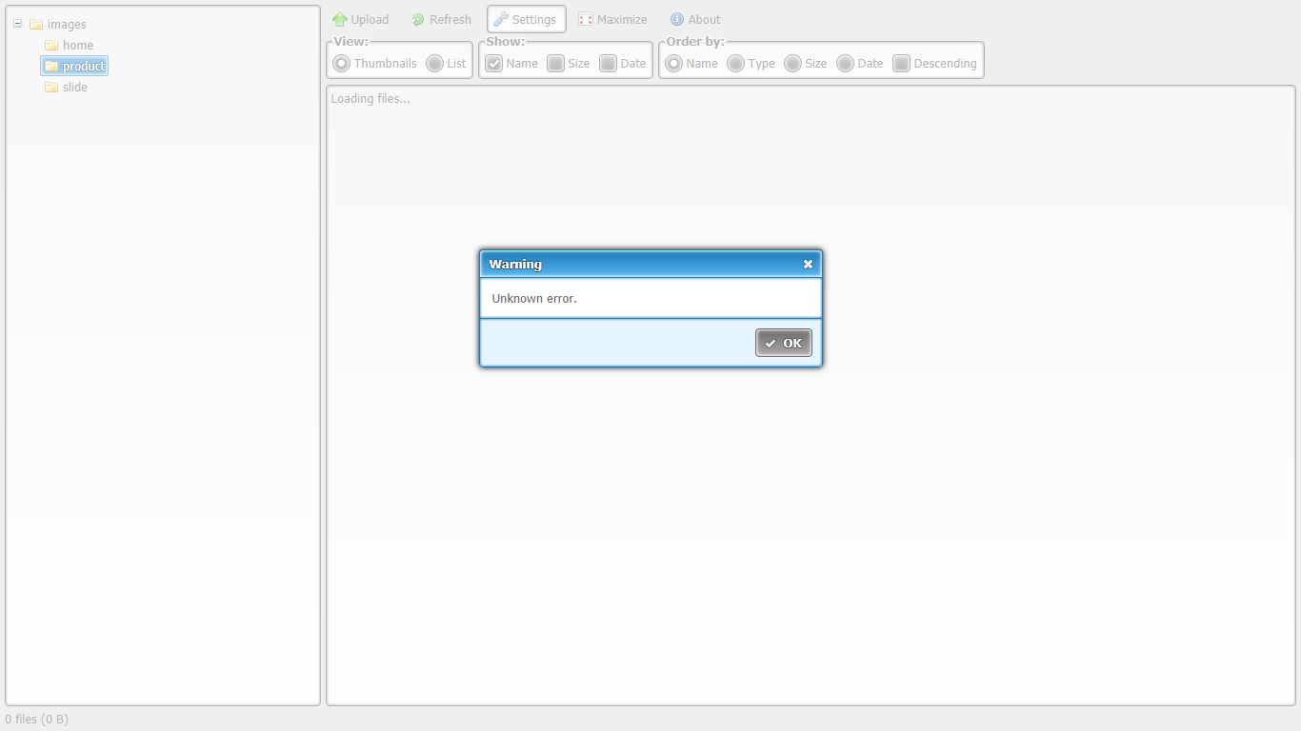Click the Warning dialog title bar
The image size is (1301, 731).
pos(650,265)
